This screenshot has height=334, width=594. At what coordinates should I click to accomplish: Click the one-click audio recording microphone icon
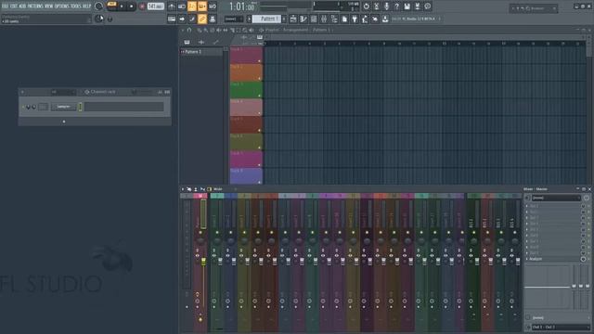coord(386,6)
